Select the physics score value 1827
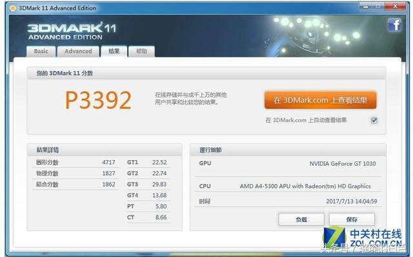The image size is (413, 257). pyautogui.click(x=108, y=174)
